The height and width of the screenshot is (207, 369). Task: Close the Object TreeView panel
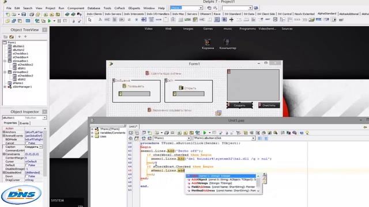tap(44, 30)
